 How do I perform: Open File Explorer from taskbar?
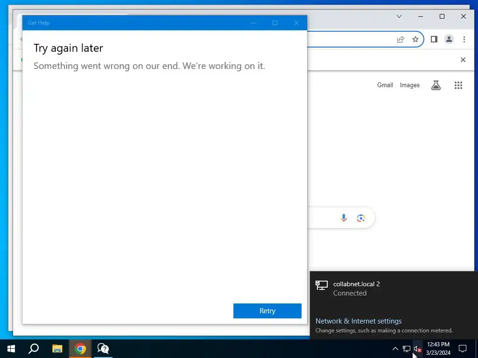pyautogui.click(x=57, y=349)
